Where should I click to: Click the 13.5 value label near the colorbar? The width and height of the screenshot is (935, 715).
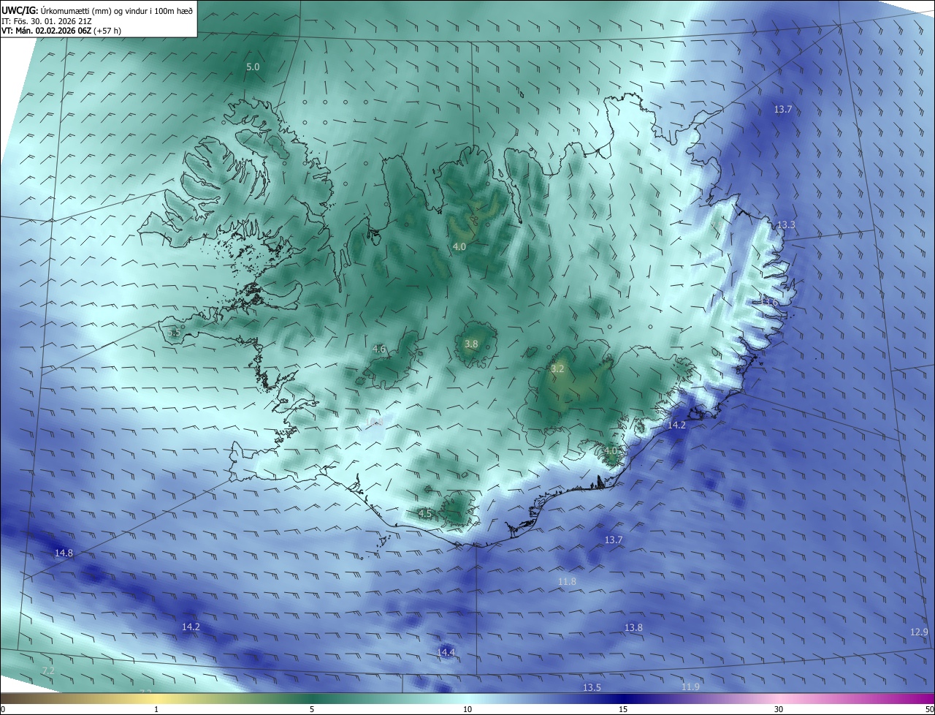(x=592, y=687)
